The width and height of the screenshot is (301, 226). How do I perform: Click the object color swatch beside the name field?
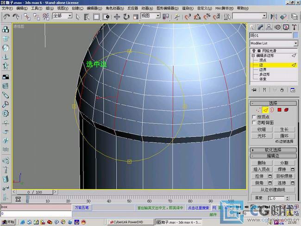coord(295,35)
